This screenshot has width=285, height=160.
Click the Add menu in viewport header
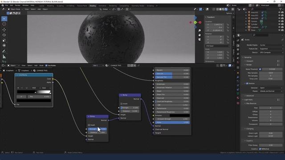39,9
